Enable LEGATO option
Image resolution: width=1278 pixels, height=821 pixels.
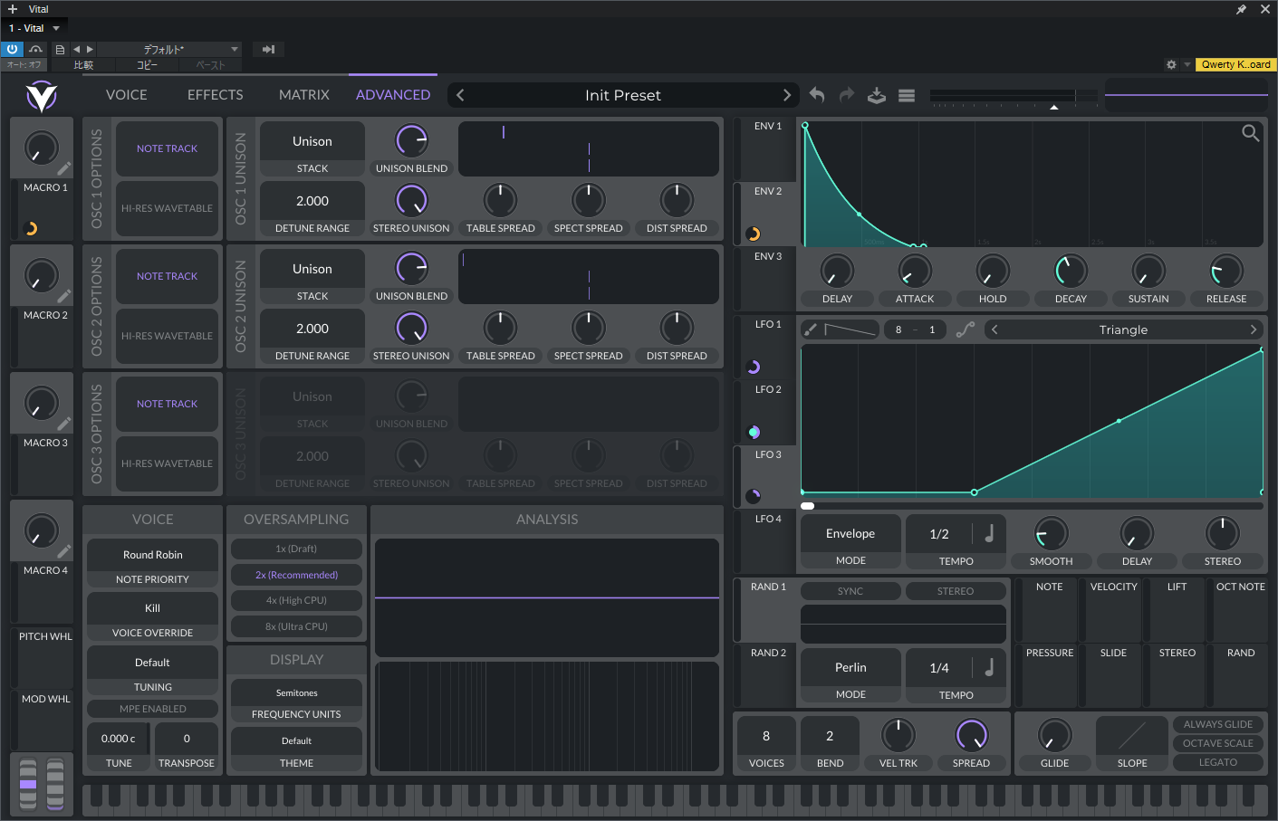point(1217,762)
